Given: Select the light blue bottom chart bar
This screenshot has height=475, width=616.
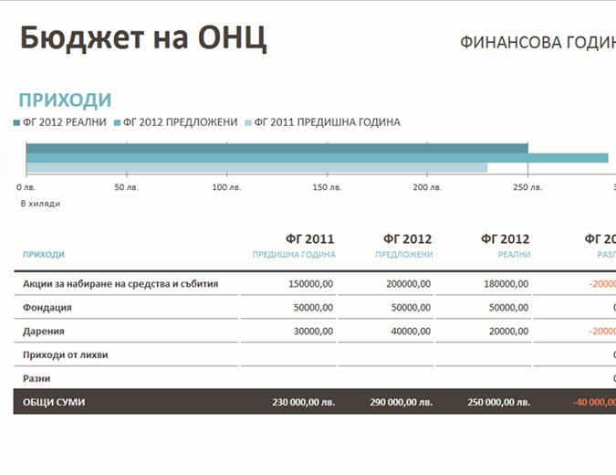Looking at the screenshot, I should 257,168.
